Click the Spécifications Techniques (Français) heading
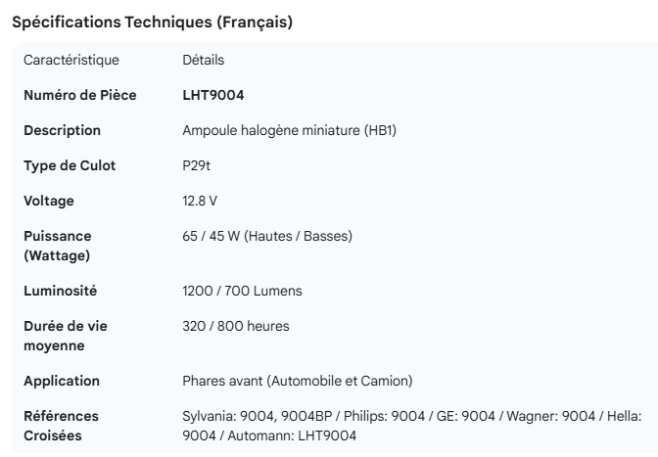Image resolution: width=658 pixels, height=457 pixels. tap(152, 22)
